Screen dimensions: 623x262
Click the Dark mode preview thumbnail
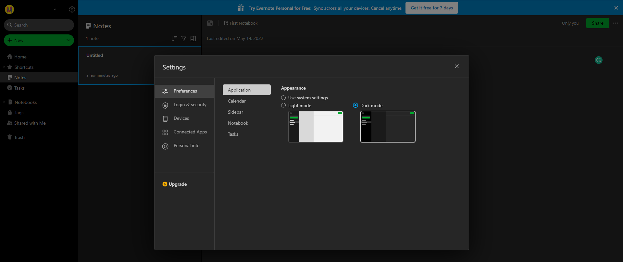coord(388,127)
